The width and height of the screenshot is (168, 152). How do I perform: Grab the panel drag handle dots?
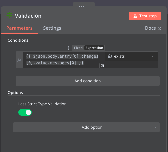point(84,6)
